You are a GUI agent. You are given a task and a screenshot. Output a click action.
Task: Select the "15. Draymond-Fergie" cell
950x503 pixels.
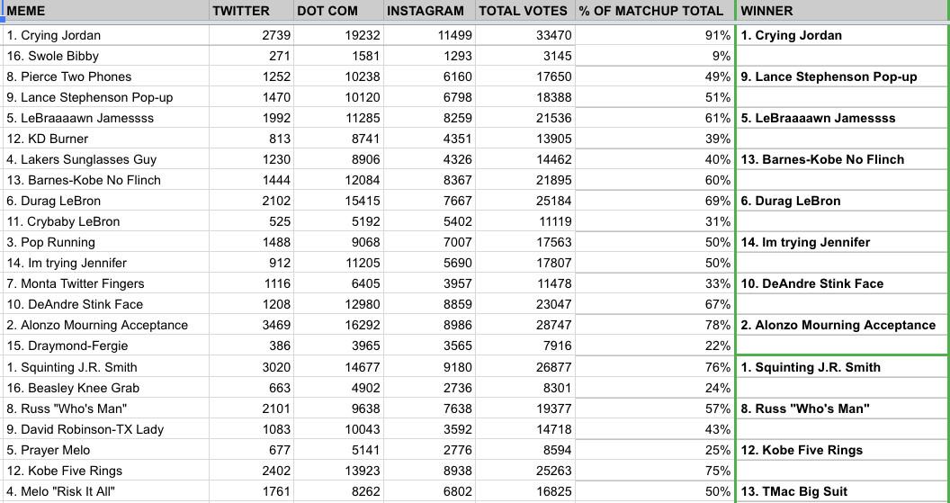click(105, 346)
